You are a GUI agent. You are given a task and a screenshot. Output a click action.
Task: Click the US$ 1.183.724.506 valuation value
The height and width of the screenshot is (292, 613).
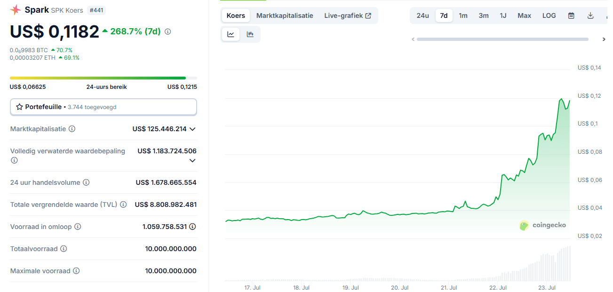coord(167,151)
